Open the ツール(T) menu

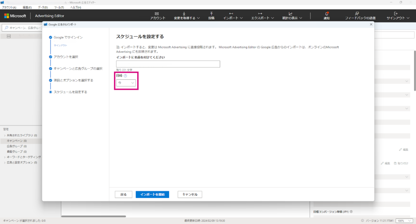click(59, 7)
